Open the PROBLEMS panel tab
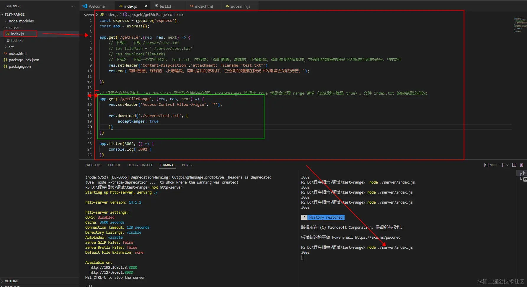527x287 pixels. [93, 165]
